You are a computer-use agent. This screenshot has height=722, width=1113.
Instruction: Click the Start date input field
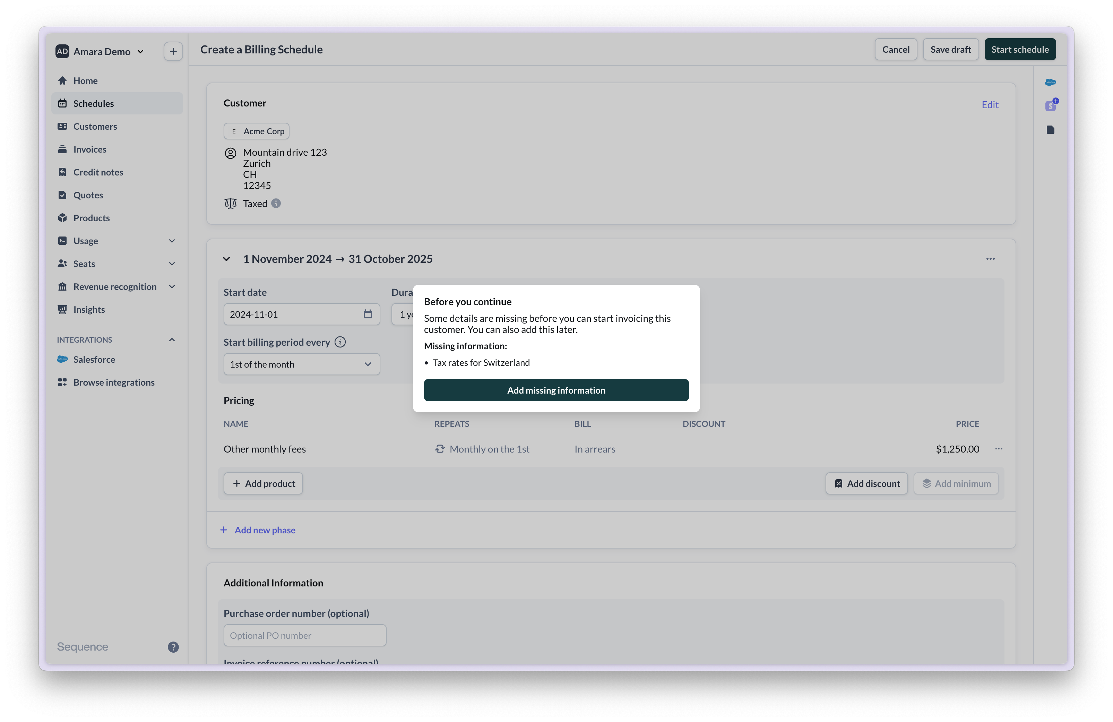[x=302, y=314]
